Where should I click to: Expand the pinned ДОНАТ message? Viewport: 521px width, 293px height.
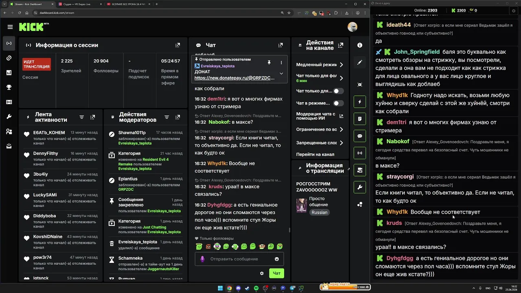coord(281,74)
